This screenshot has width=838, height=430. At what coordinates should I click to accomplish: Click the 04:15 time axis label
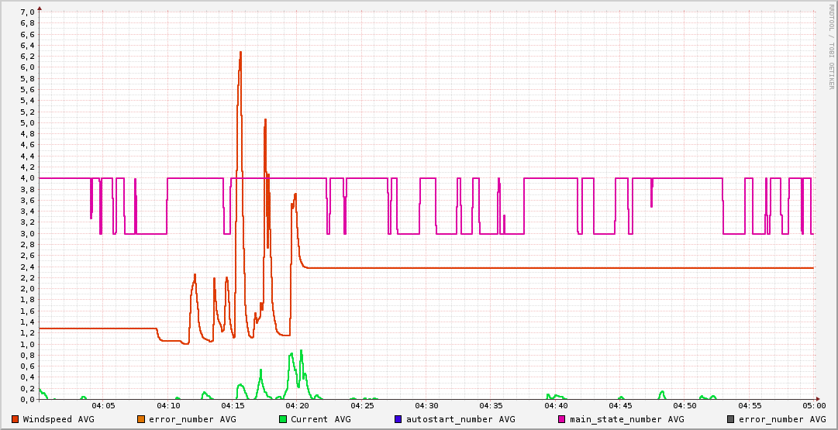pyautogui.click(x=233, y=406)
